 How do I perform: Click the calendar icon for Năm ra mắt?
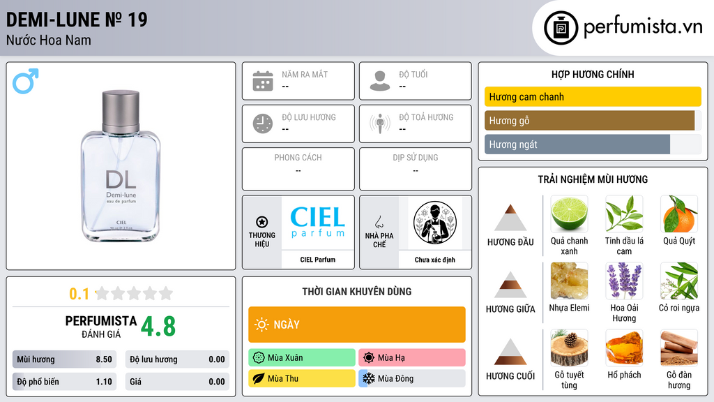point(263,81)
